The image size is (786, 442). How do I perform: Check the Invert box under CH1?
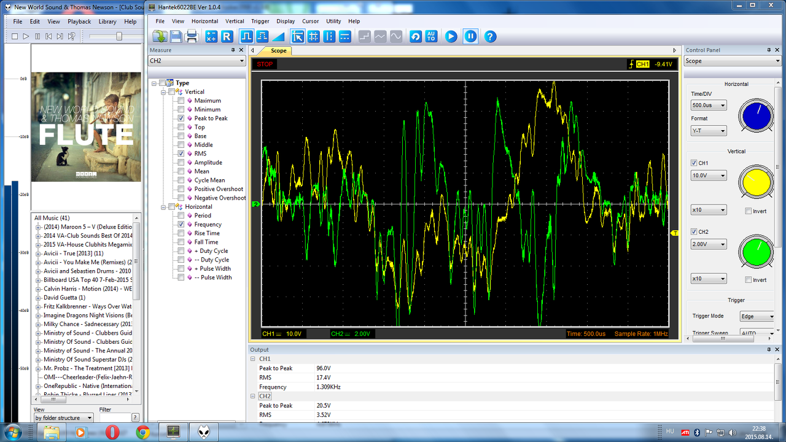point(748,211)
